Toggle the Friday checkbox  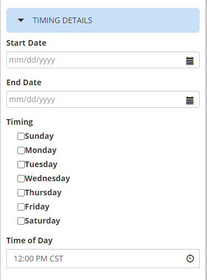point(21,207)
